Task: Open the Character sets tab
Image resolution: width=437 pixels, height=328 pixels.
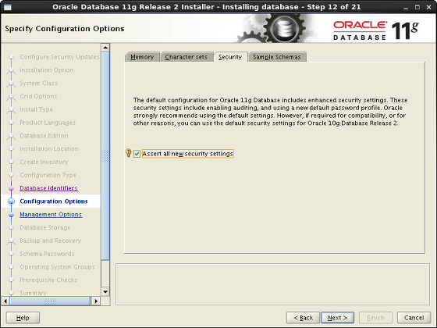Action: [187, 57]
